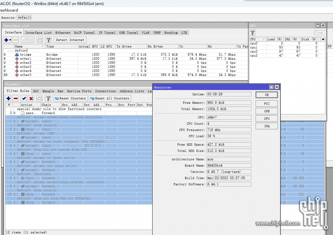This screenshot has width=333, height=235.
Task: Click the CPU Load 59 % field
Action: coord(229,136)
